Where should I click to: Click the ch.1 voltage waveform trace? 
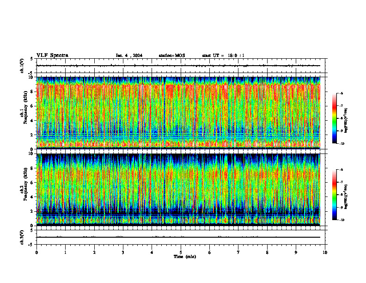pos(178,66)
